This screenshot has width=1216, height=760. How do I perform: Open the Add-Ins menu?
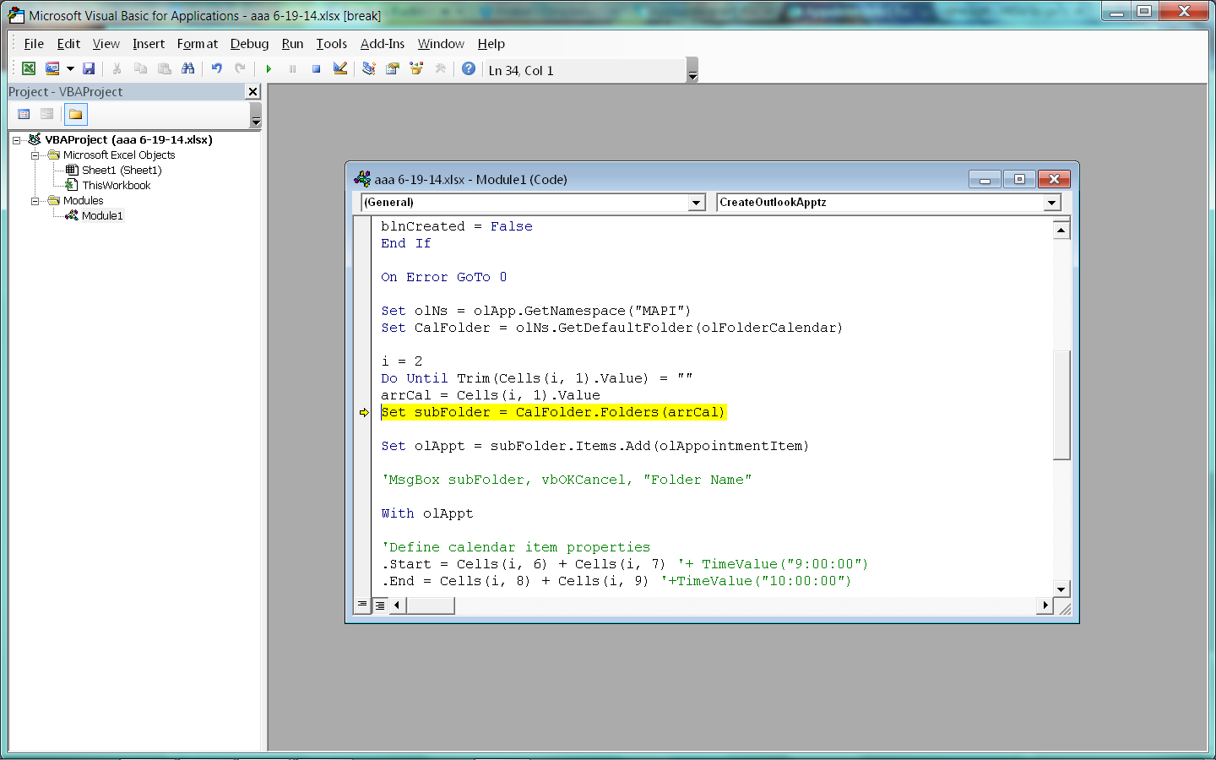(x=382, y=44)
